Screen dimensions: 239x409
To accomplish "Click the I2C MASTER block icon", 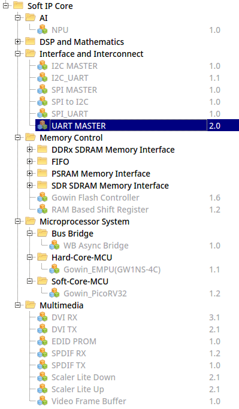I will (43, 66).
